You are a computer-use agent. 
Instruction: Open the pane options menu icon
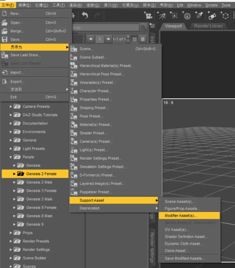pyautogui.click(x=152, y=26)
